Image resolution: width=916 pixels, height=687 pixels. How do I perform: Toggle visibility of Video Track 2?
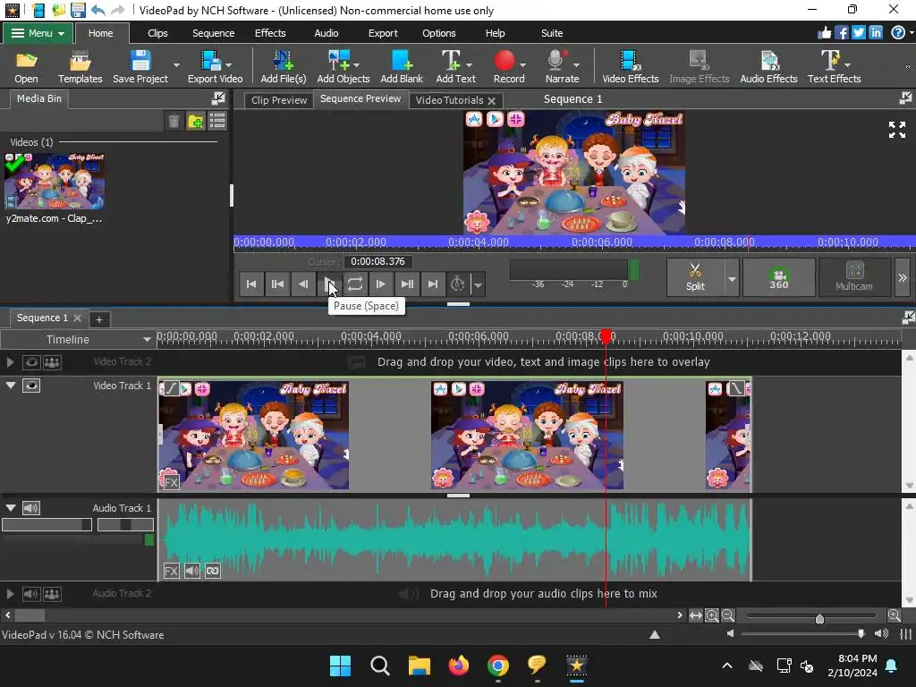pyautogui.click(x=31, y=362)
